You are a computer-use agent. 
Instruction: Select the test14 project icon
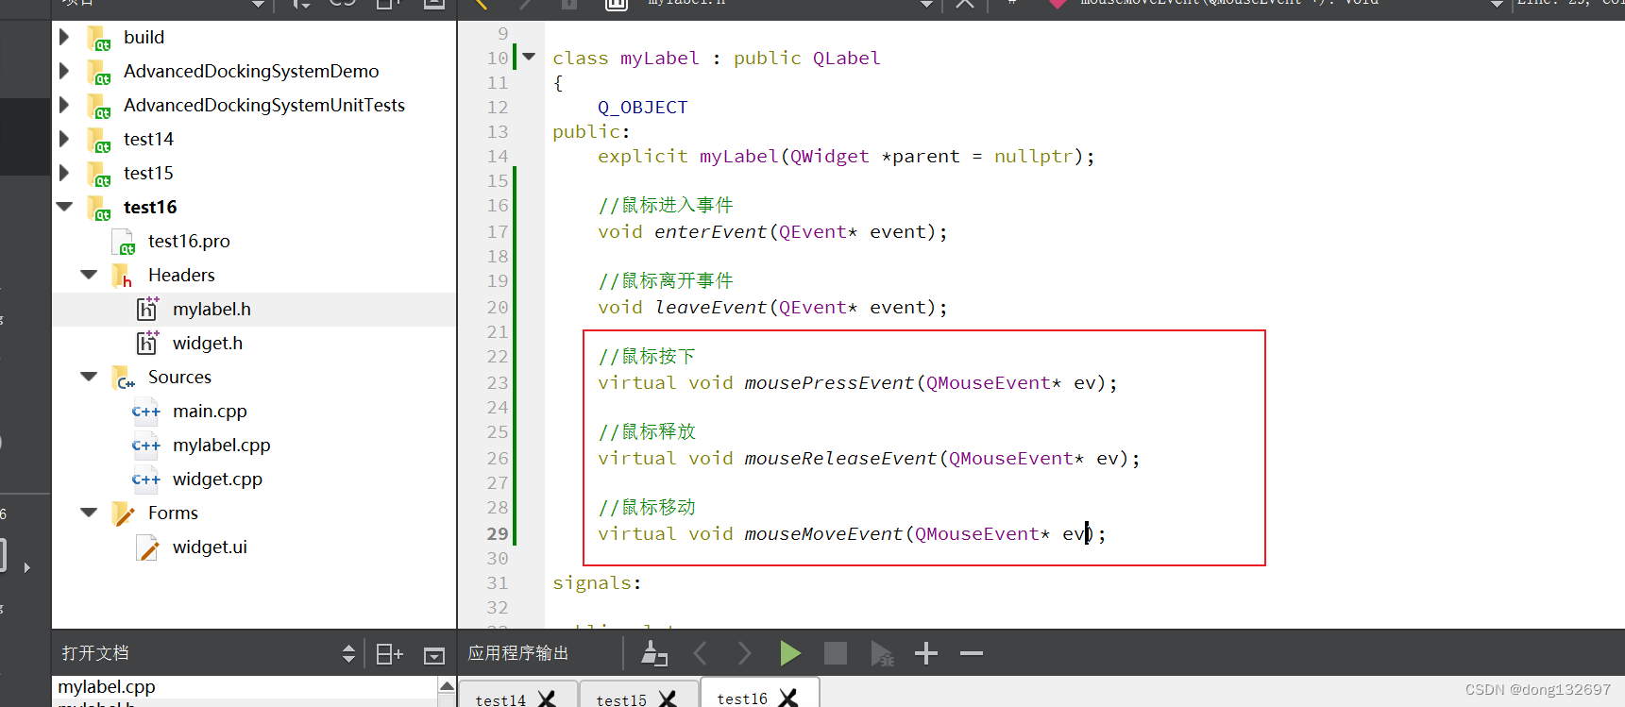point(99,140)
